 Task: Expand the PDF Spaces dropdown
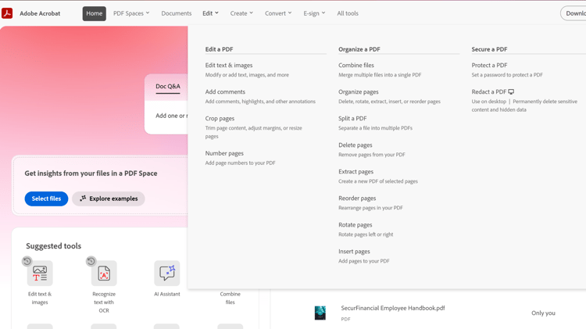131,13
